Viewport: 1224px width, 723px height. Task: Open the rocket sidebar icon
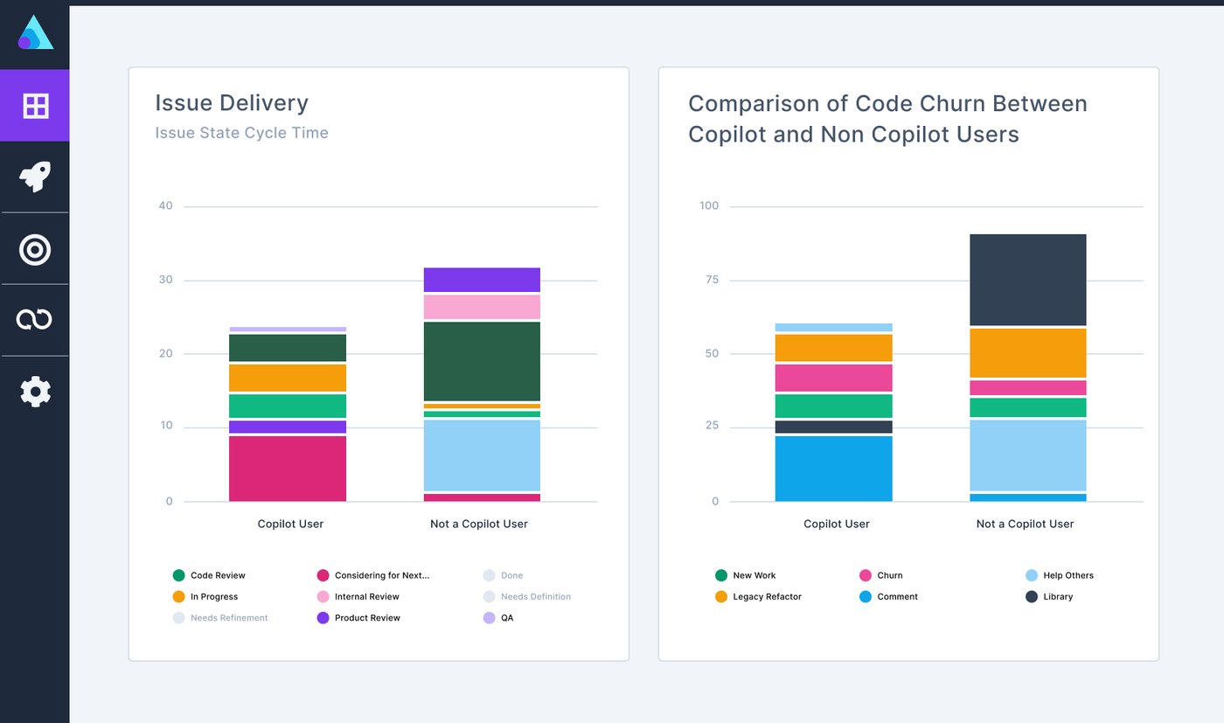35,177
